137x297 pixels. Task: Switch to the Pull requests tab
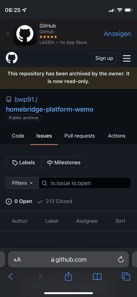[x=80, y=136]
